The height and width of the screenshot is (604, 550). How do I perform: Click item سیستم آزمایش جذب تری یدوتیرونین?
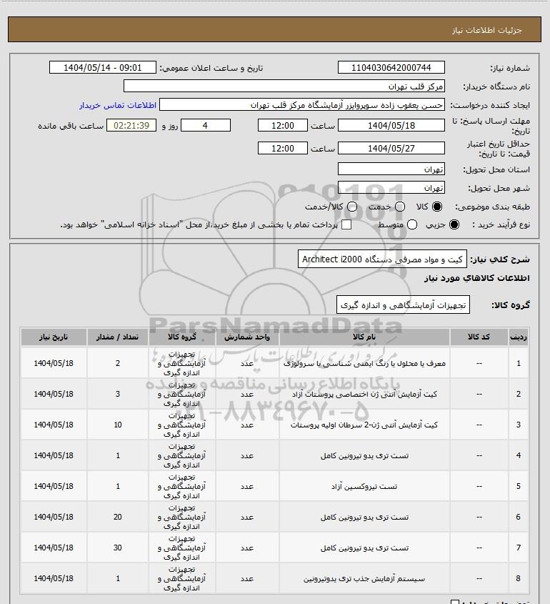click(x=364, y=578)
